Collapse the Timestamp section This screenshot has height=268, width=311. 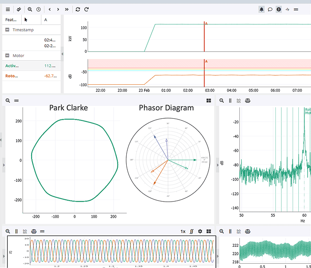coord(8,30)
